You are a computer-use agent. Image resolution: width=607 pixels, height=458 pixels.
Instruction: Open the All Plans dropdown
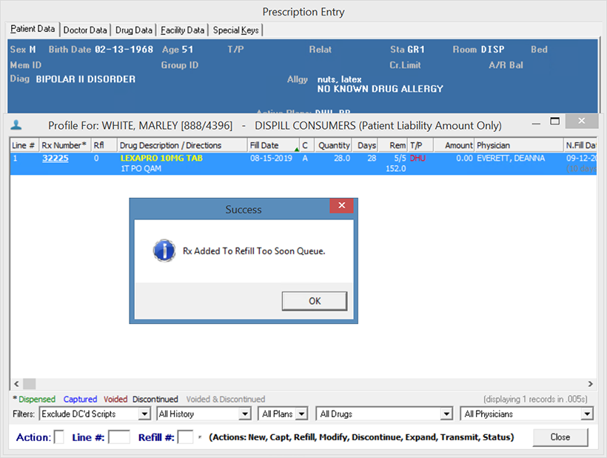pyautogui.click(x=285, y=414)
